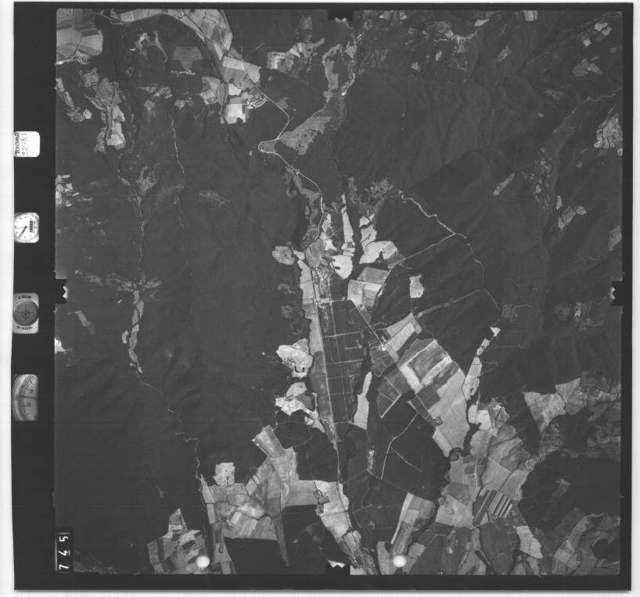Click the clock dial in the margin
640x597 pixels.
click(27, 227)
